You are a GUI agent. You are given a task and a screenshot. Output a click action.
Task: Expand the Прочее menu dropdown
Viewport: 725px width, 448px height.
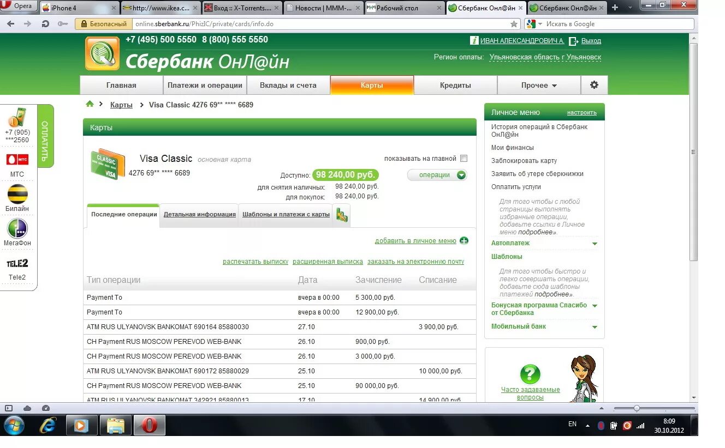539,85
